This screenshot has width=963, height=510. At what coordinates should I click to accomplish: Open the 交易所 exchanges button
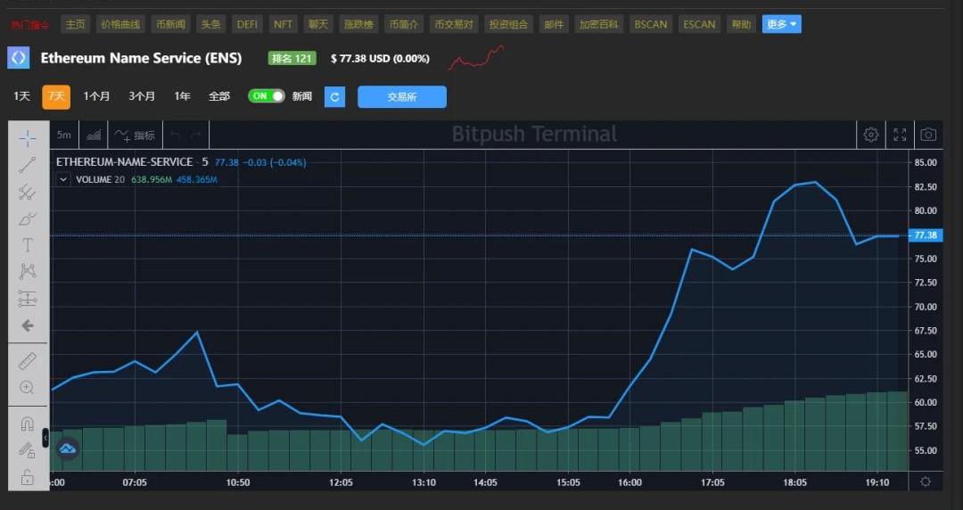402,96
